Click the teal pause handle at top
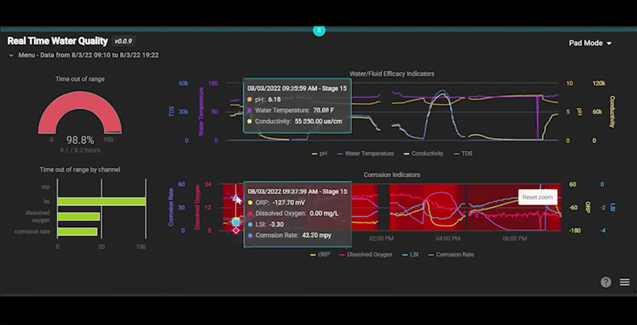637x325 pixels. pos(319,30)
